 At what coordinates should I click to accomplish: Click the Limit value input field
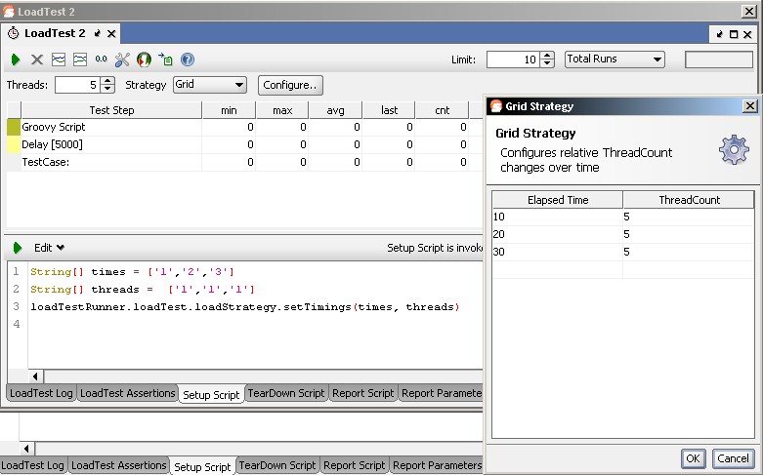point(513,59)
